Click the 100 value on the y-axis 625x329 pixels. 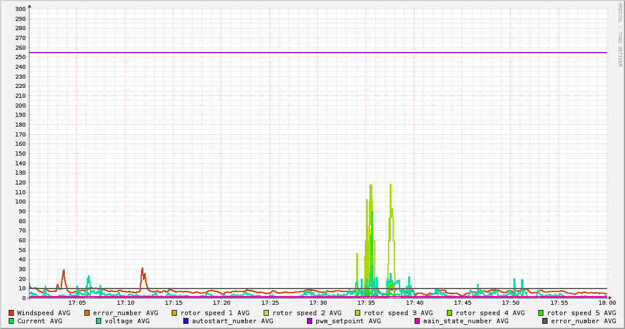click(x=20, y=202)
